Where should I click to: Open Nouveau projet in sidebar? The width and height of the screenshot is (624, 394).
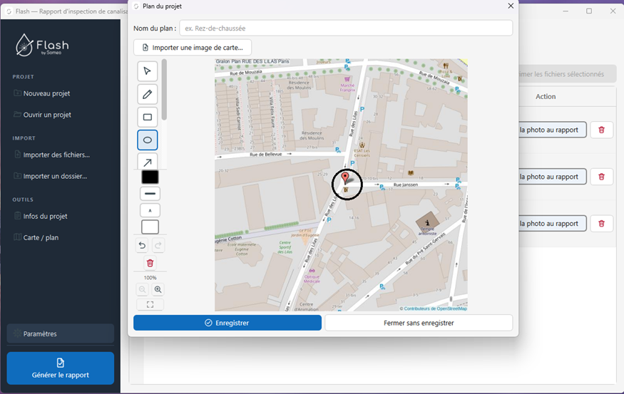pos(46,93)
